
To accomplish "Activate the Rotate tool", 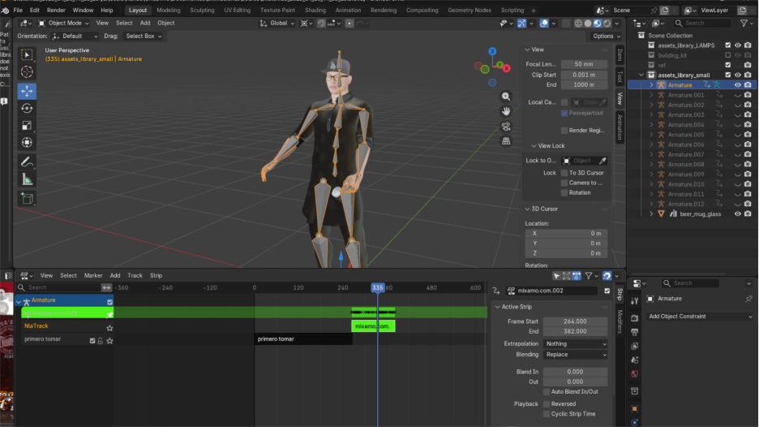I will pos(27,108).
